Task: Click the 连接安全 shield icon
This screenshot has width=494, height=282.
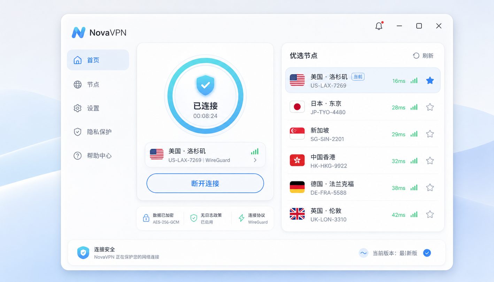Action: (83, 253)
